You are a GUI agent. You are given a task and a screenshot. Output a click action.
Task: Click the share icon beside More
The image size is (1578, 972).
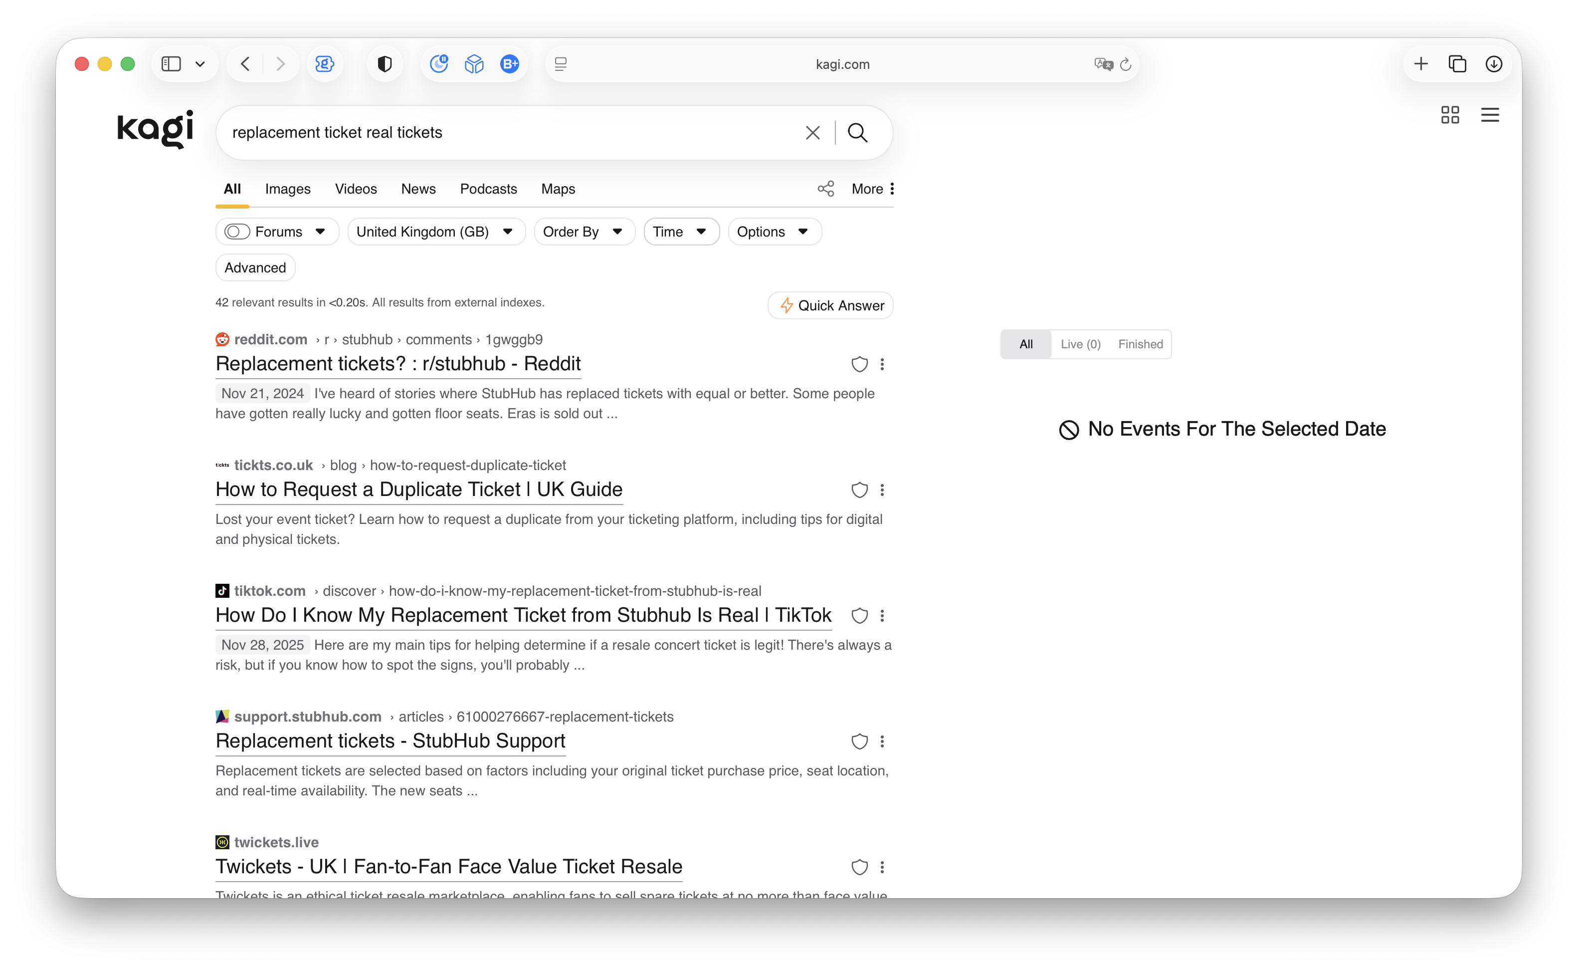point(825,188)
